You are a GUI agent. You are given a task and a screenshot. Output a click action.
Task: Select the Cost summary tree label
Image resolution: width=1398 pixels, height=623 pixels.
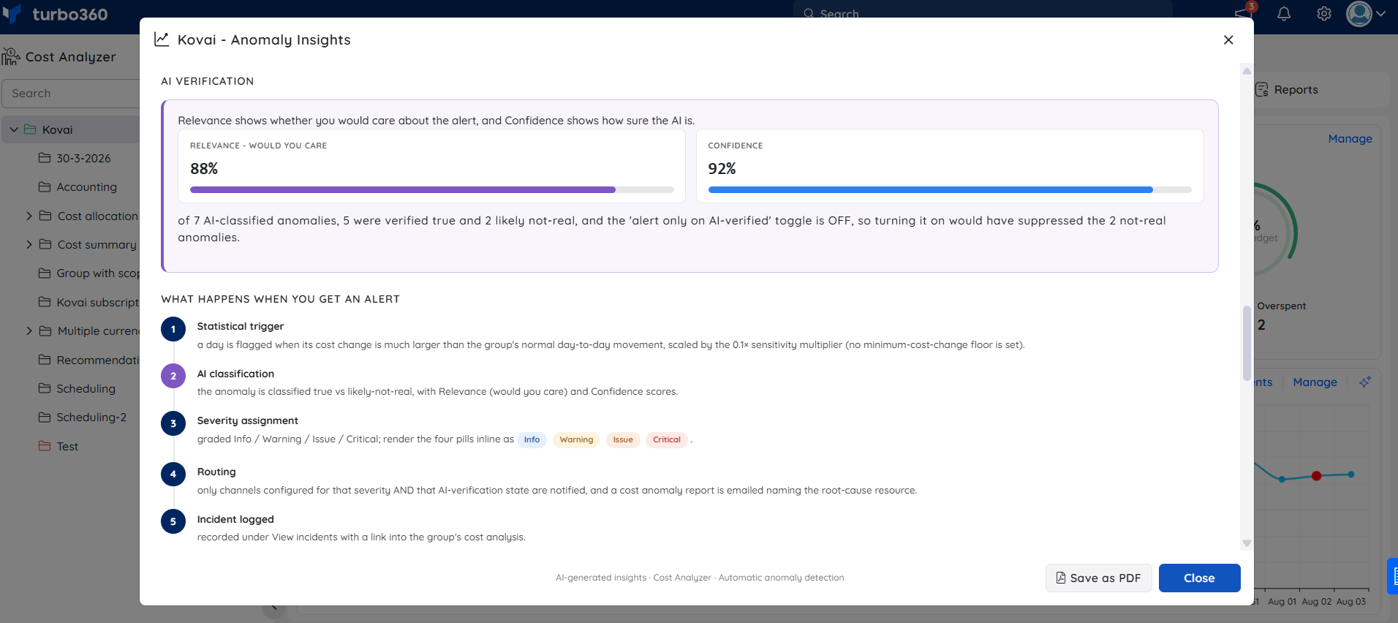click(97, 244)
